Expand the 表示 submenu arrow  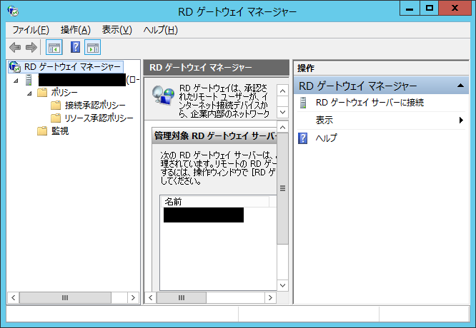461,121
